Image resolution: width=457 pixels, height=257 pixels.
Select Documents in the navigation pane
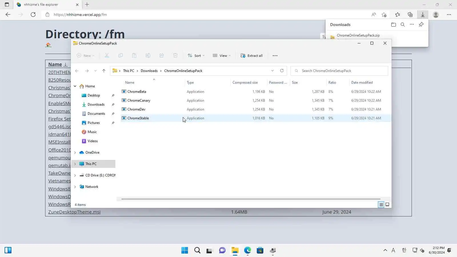pyautogui.click(x=97, y=114)
